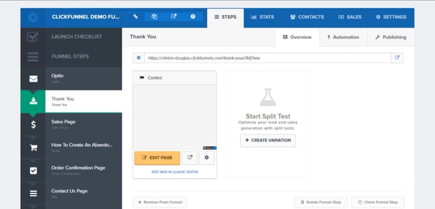Click Edit Page in Classic Editor link

click(x=175, y=172)
